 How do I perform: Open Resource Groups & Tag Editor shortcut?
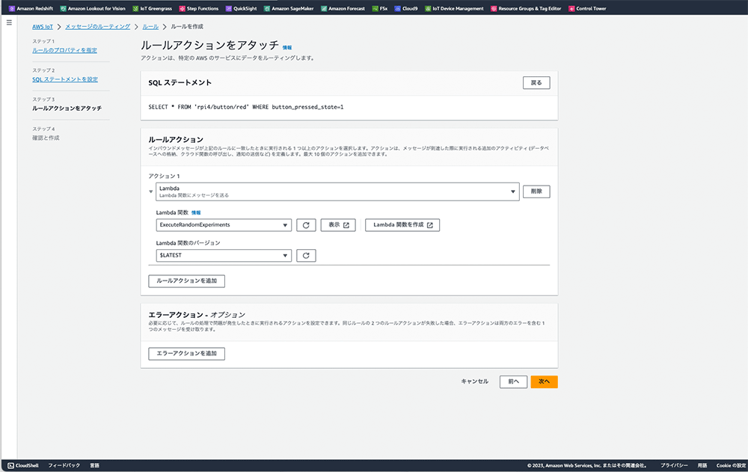click(x=526, y=8)
